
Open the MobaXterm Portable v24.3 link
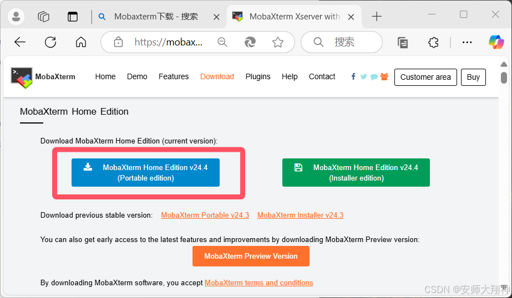(x=205, y=215)
